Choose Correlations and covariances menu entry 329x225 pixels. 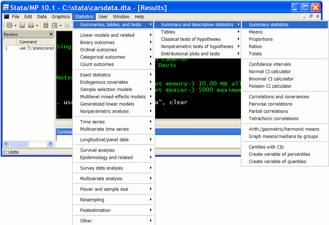(x=279, y=97)
